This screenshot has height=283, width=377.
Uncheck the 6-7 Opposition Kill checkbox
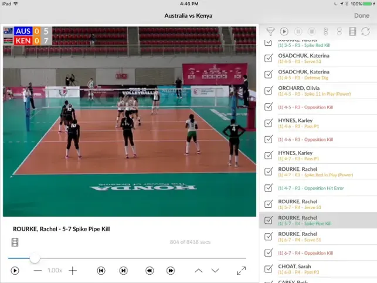[x=269, y=252]
